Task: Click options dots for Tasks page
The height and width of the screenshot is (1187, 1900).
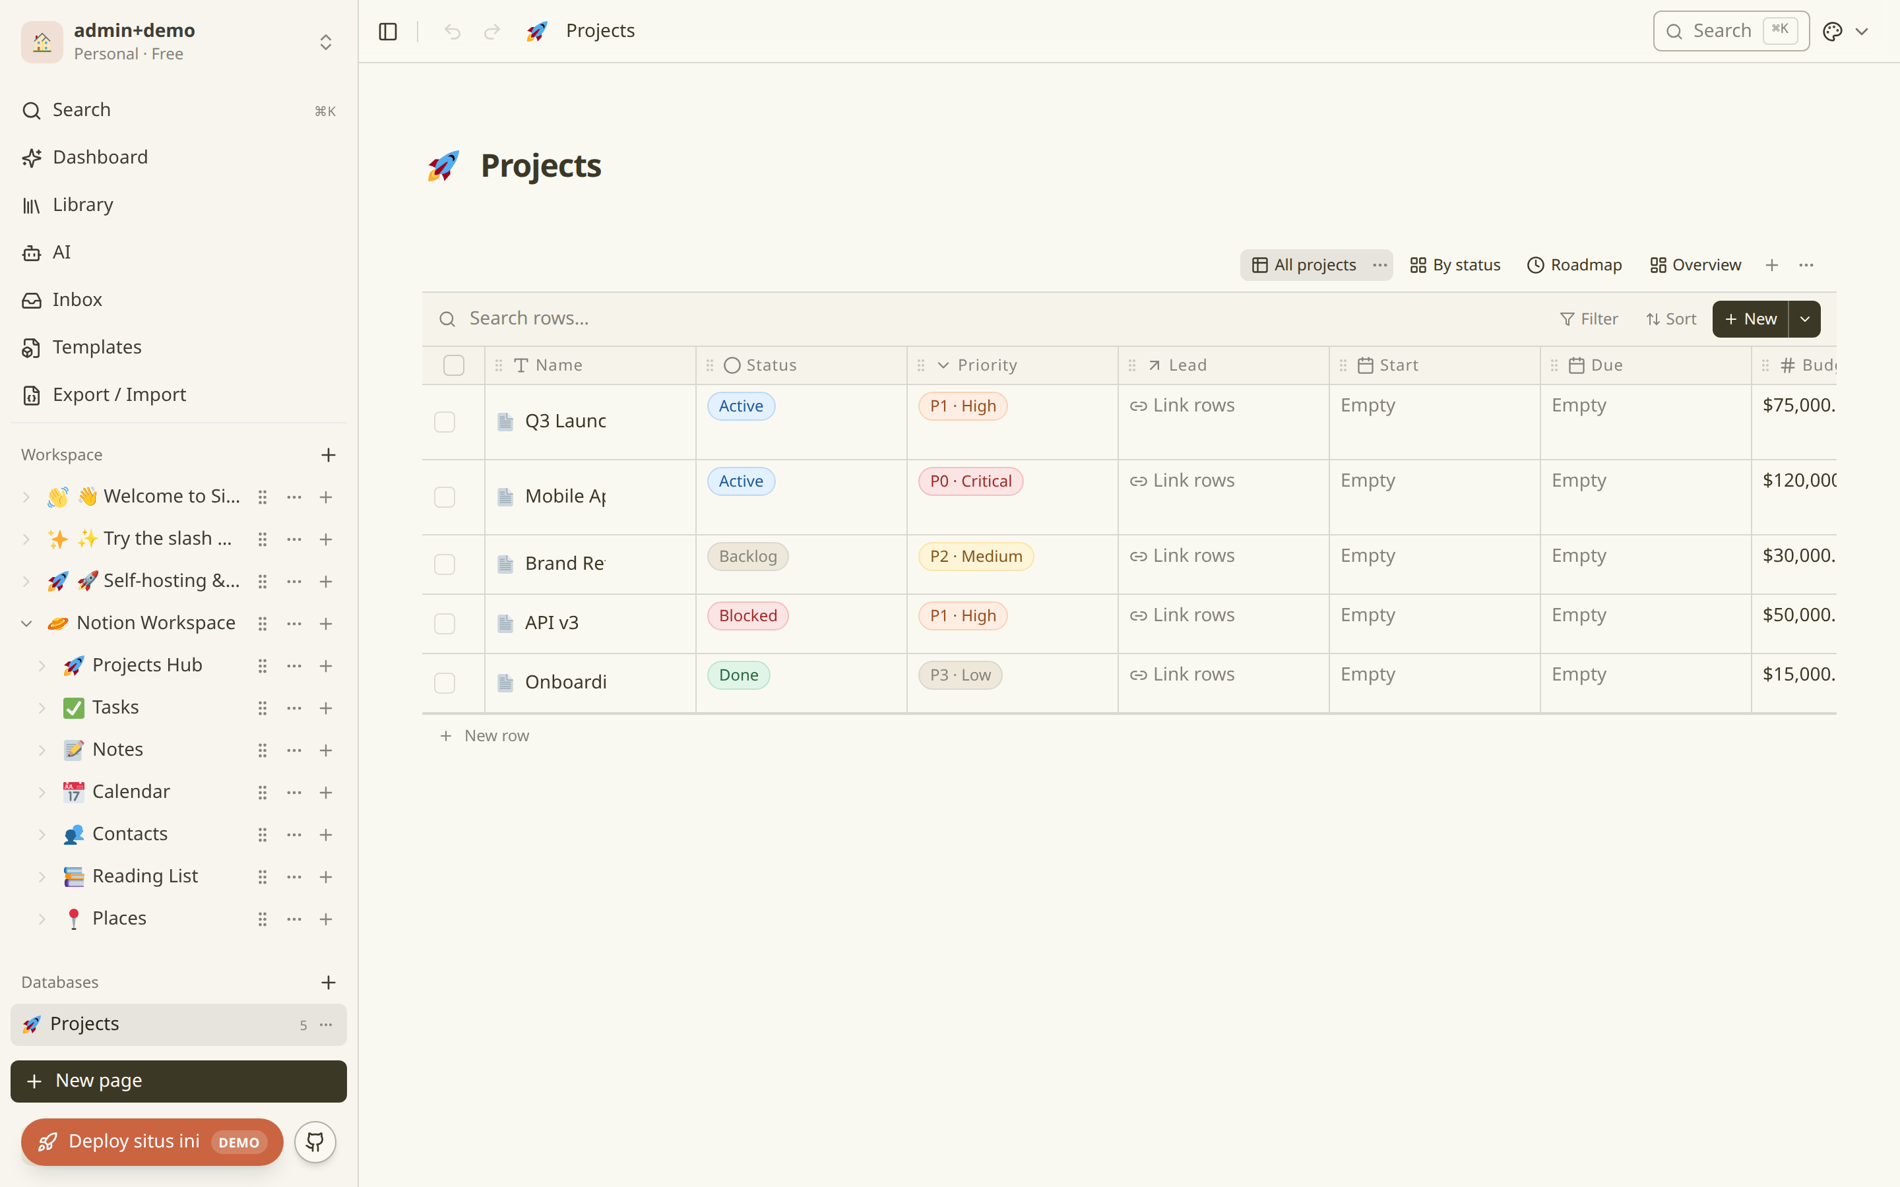Action: (x=294, y=708)
